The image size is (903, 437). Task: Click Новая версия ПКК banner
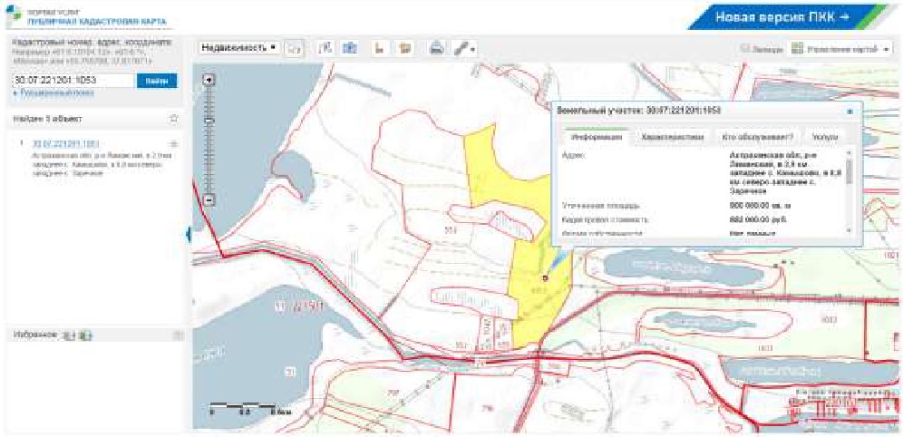(782, 16)
